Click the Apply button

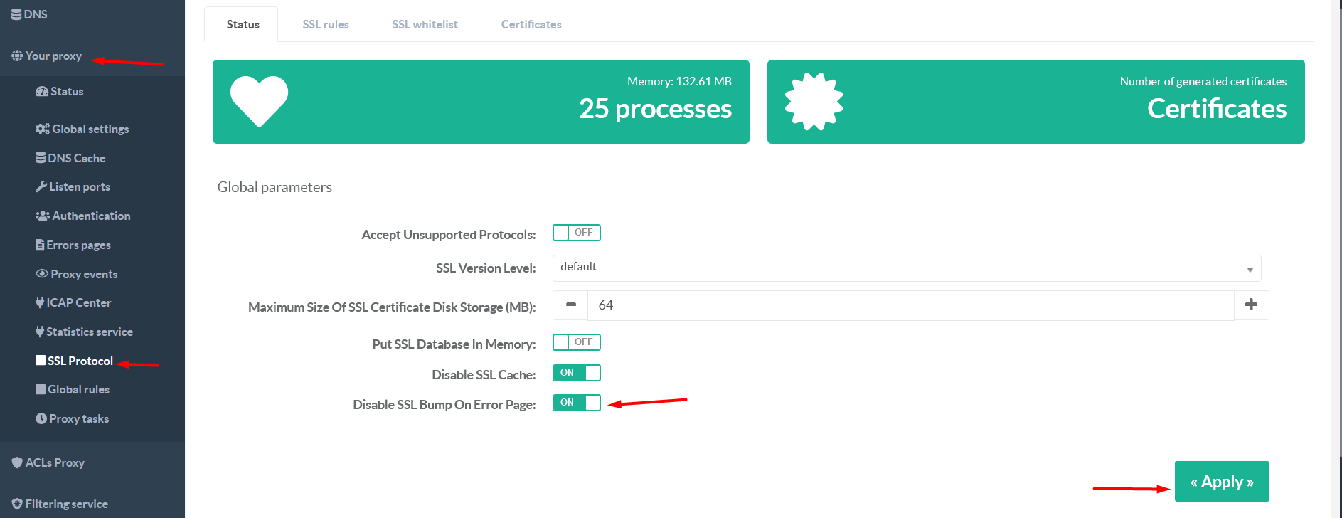(1221, 482)
